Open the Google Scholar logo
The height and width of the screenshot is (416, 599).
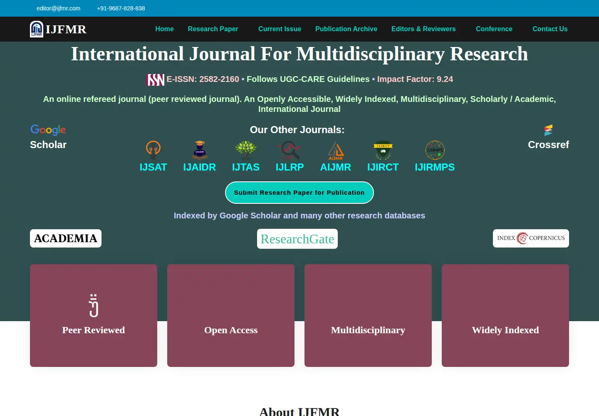click(x=48, y=130)
